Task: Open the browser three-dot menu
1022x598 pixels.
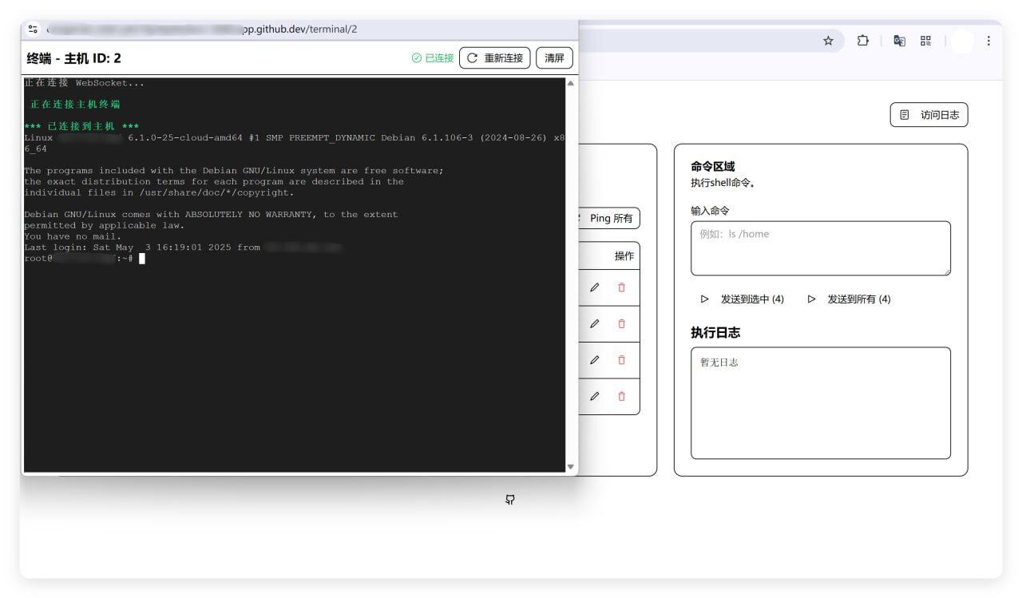Action: point(988,41)
